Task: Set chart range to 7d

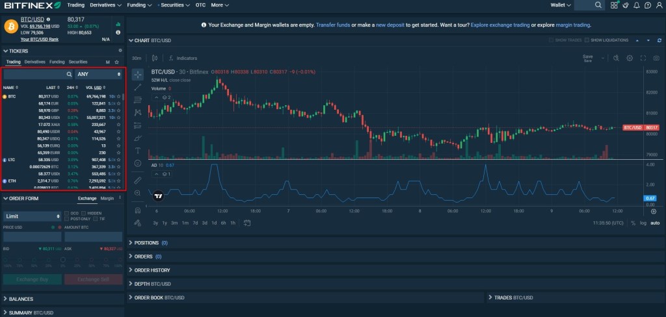Action: click(195, 223)
